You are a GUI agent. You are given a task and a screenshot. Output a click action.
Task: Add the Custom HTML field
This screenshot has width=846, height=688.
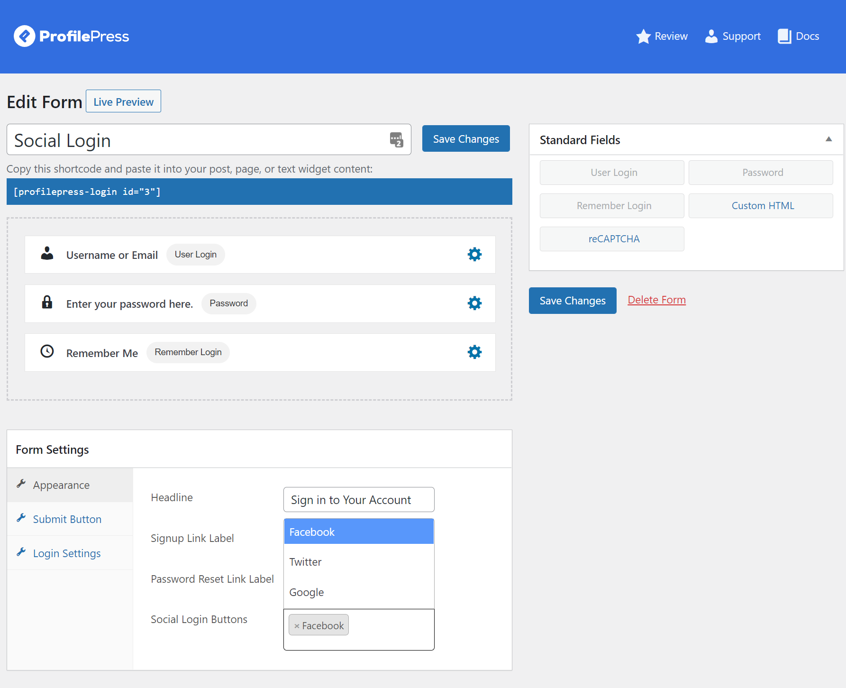(x=761, y=206)
